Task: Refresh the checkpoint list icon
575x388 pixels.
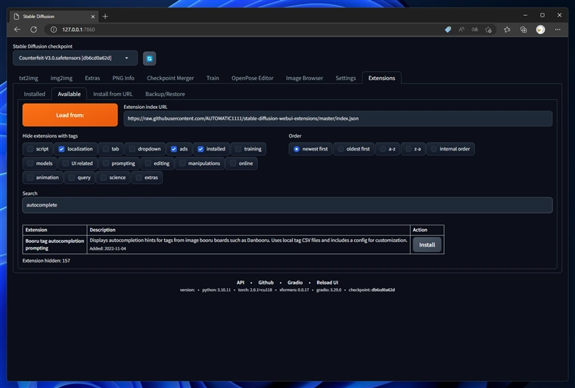Action: coord(149,58)
